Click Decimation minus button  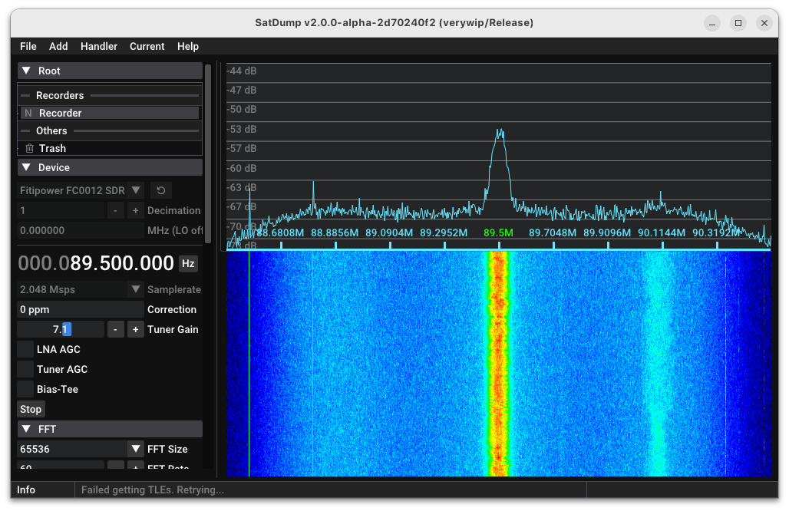[115, 210]
